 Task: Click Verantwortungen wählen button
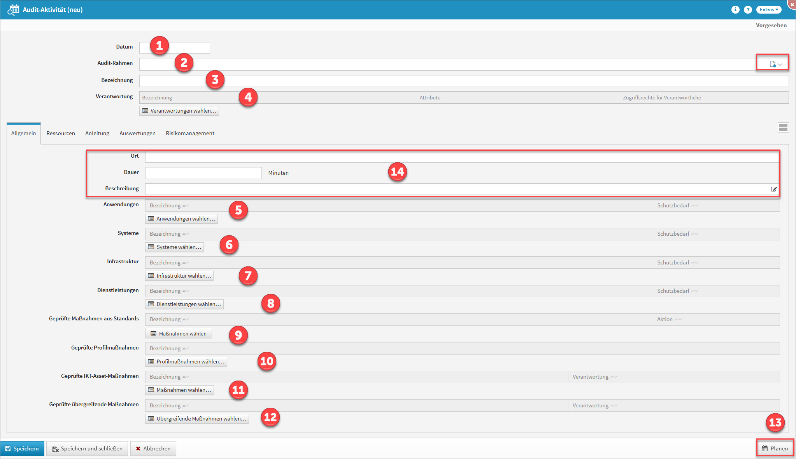pyautogui.click(x=179, y=111)
